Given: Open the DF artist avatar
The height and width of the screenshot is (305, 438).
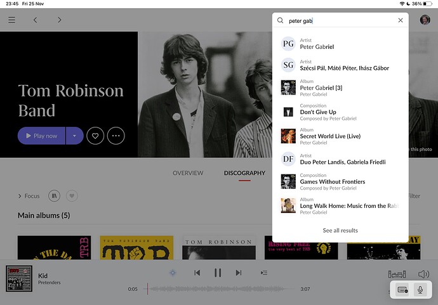Looking at the screenshot, I should pos(288,159).
